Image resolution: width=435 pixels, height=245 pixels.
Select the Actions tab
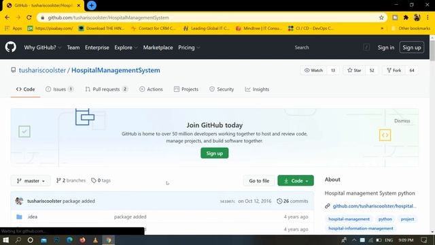click(x=151, y=89)
